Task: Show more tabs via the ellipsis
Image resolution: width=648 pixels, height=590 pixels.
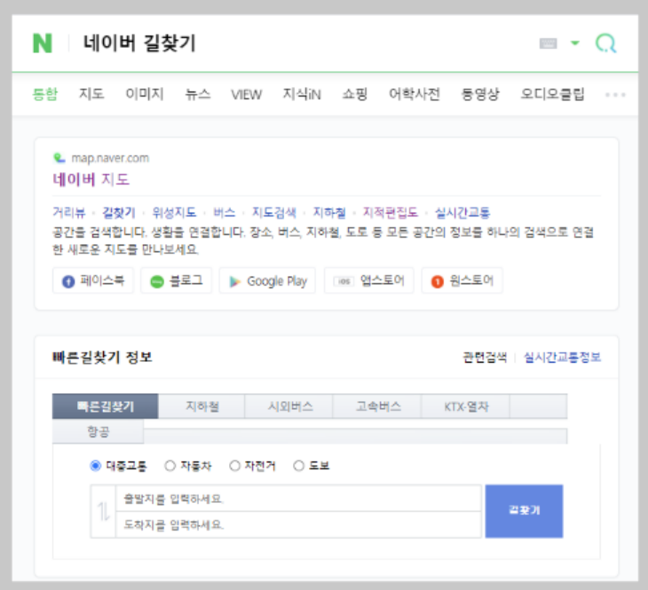Action: 615,95
